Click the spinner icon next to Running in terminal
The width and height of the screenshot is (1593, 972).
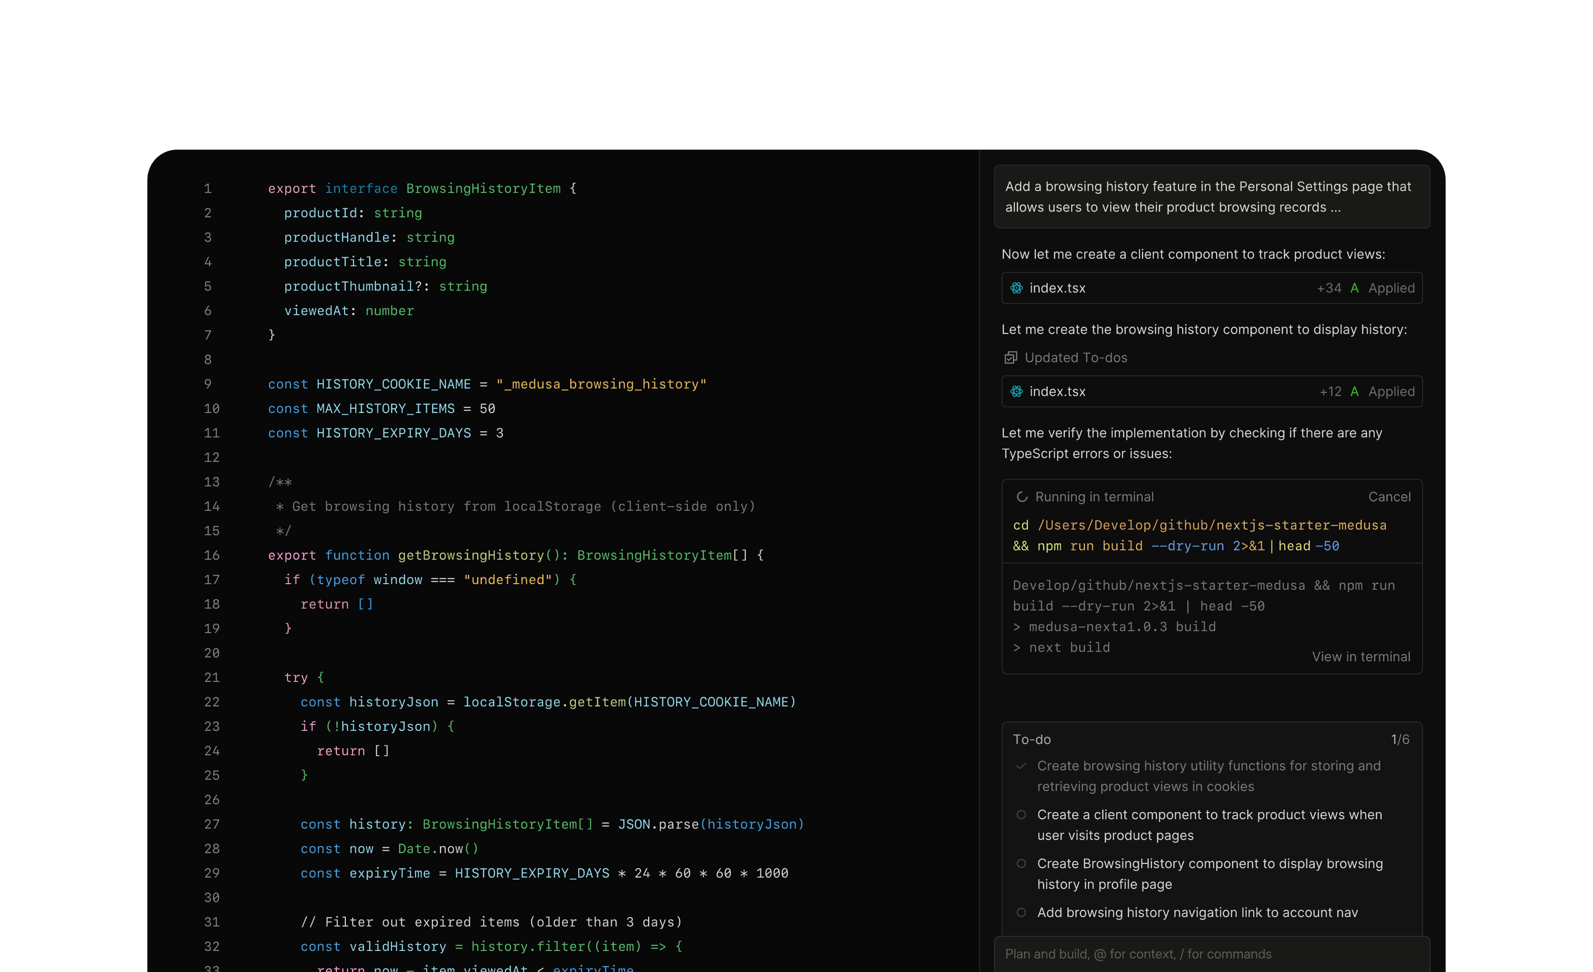1021,497
